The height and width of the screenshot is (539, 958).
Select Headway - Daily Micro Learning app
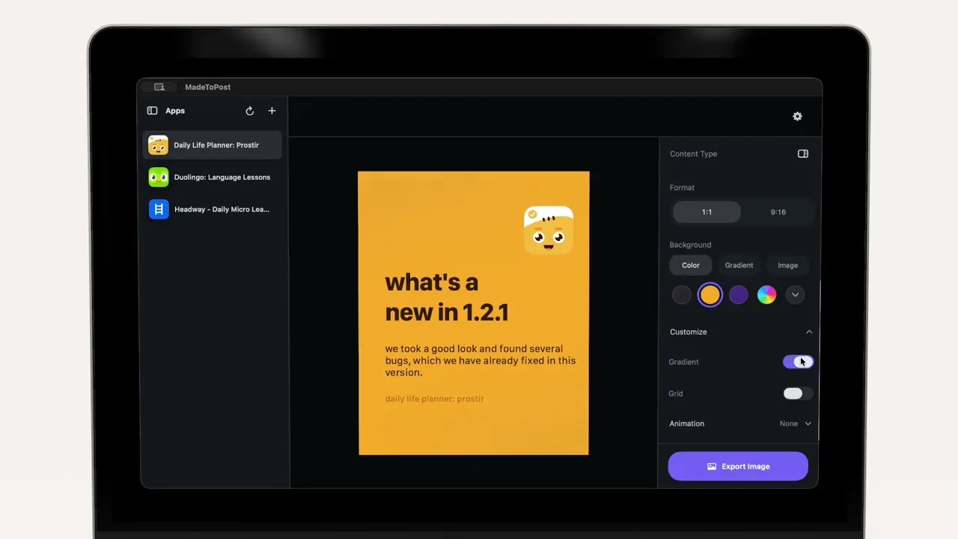pyautogui.click(x=213, y=210)
